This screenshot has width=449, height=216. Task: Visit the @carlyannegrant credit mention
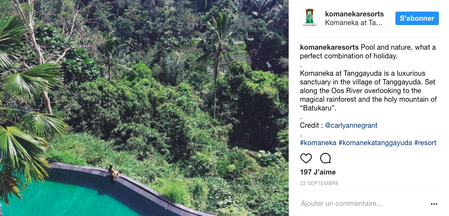click(x=351, y=125)
